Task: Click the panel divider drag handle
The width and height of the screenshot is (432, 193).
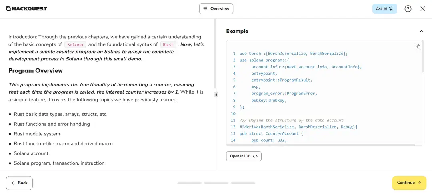Action: coord(216,94)
